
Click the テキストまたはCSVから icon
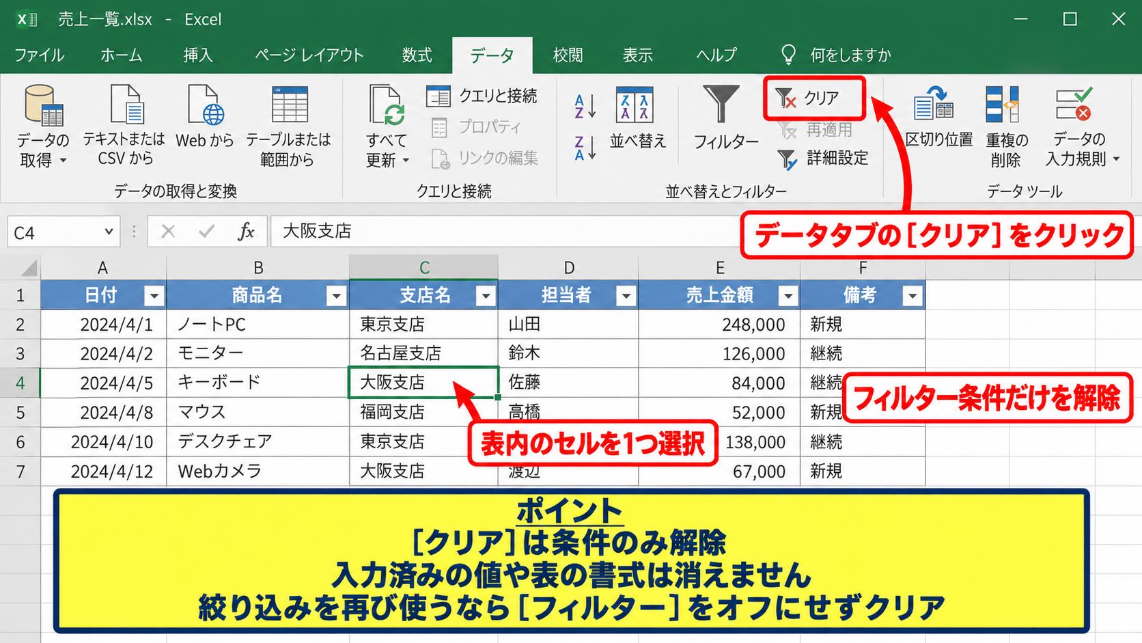[126, 105]
